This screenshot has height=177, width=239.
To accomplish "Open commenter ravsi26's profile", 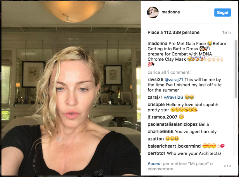I will pos(155,80).
